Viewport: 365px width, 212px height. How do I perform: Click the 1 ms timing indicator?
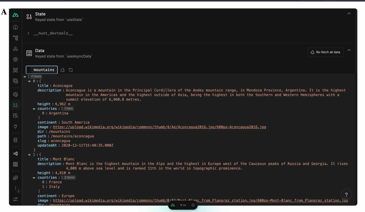(x=183, y=205)
